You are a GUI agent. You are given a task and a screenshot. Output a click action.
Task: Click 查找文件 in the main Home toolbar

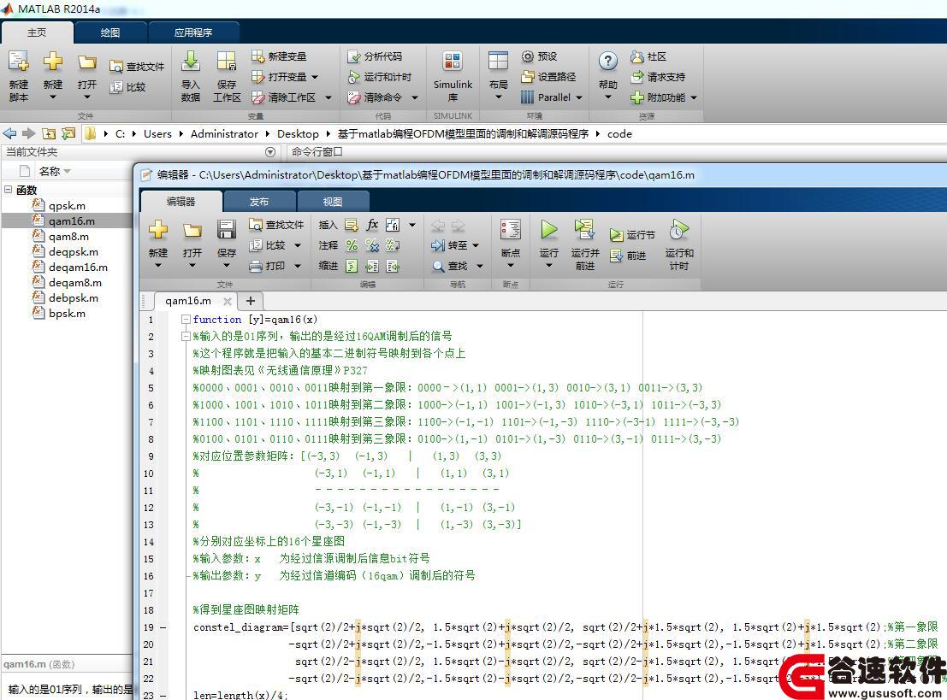pos(137,67)
